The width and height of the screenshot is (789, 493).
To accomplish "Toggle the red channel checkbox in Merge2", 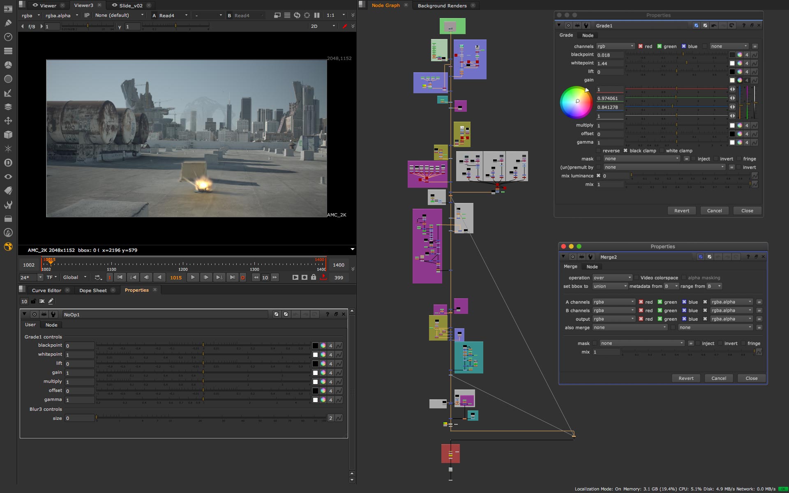I will (641, 302).
